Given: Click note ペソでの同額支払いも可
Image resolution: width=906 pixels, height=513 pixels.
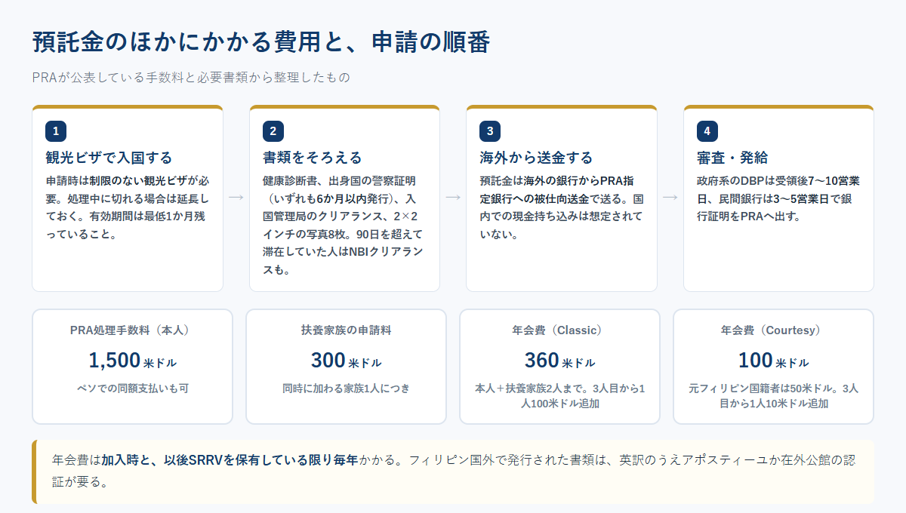Looking at the screenshot, I should pyautogui.click(x=132, y=389).
